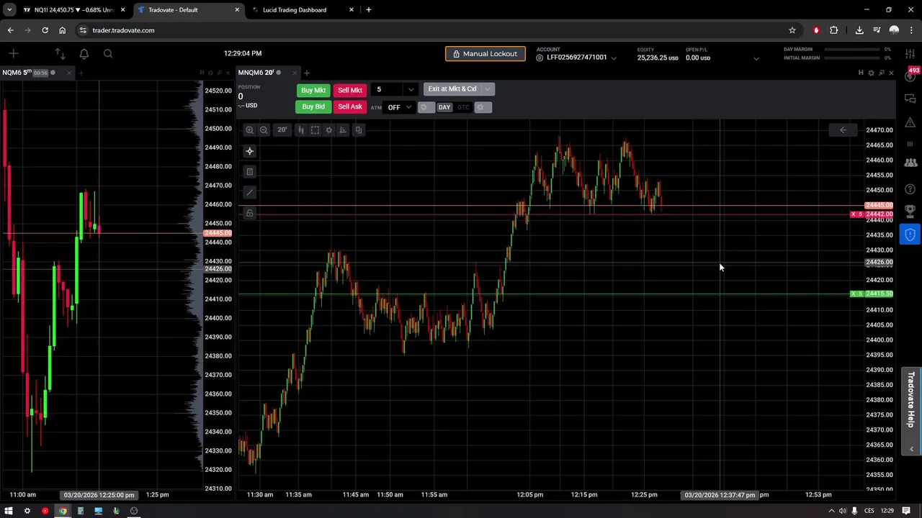This screenshot has height=518, width=922.
Task: Select the Tradovate - Default browser tab
Action: tap(189, 10)
